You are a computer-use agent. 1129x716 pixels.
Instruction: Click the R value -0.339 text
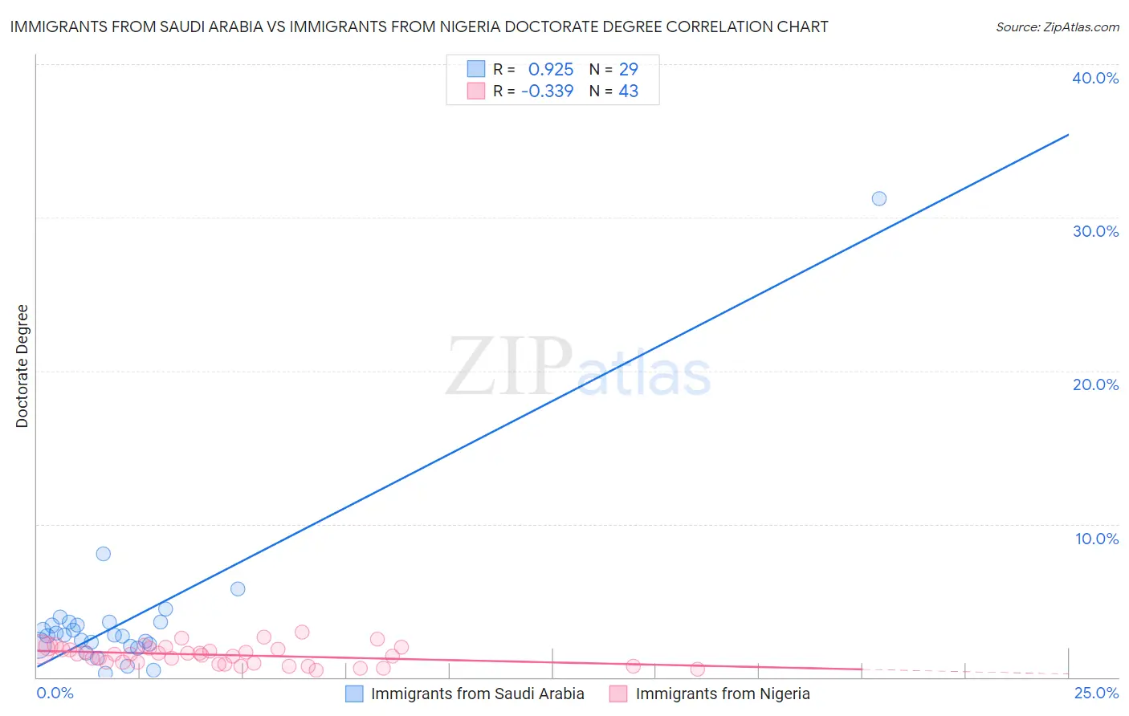pyautogui.click(x=548, y=91)
